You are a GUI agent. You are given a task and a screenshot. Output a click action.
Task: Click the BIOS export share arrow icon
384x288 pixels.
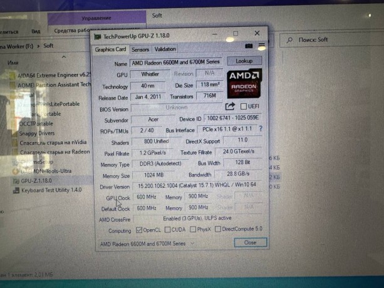tap(230, 106)
